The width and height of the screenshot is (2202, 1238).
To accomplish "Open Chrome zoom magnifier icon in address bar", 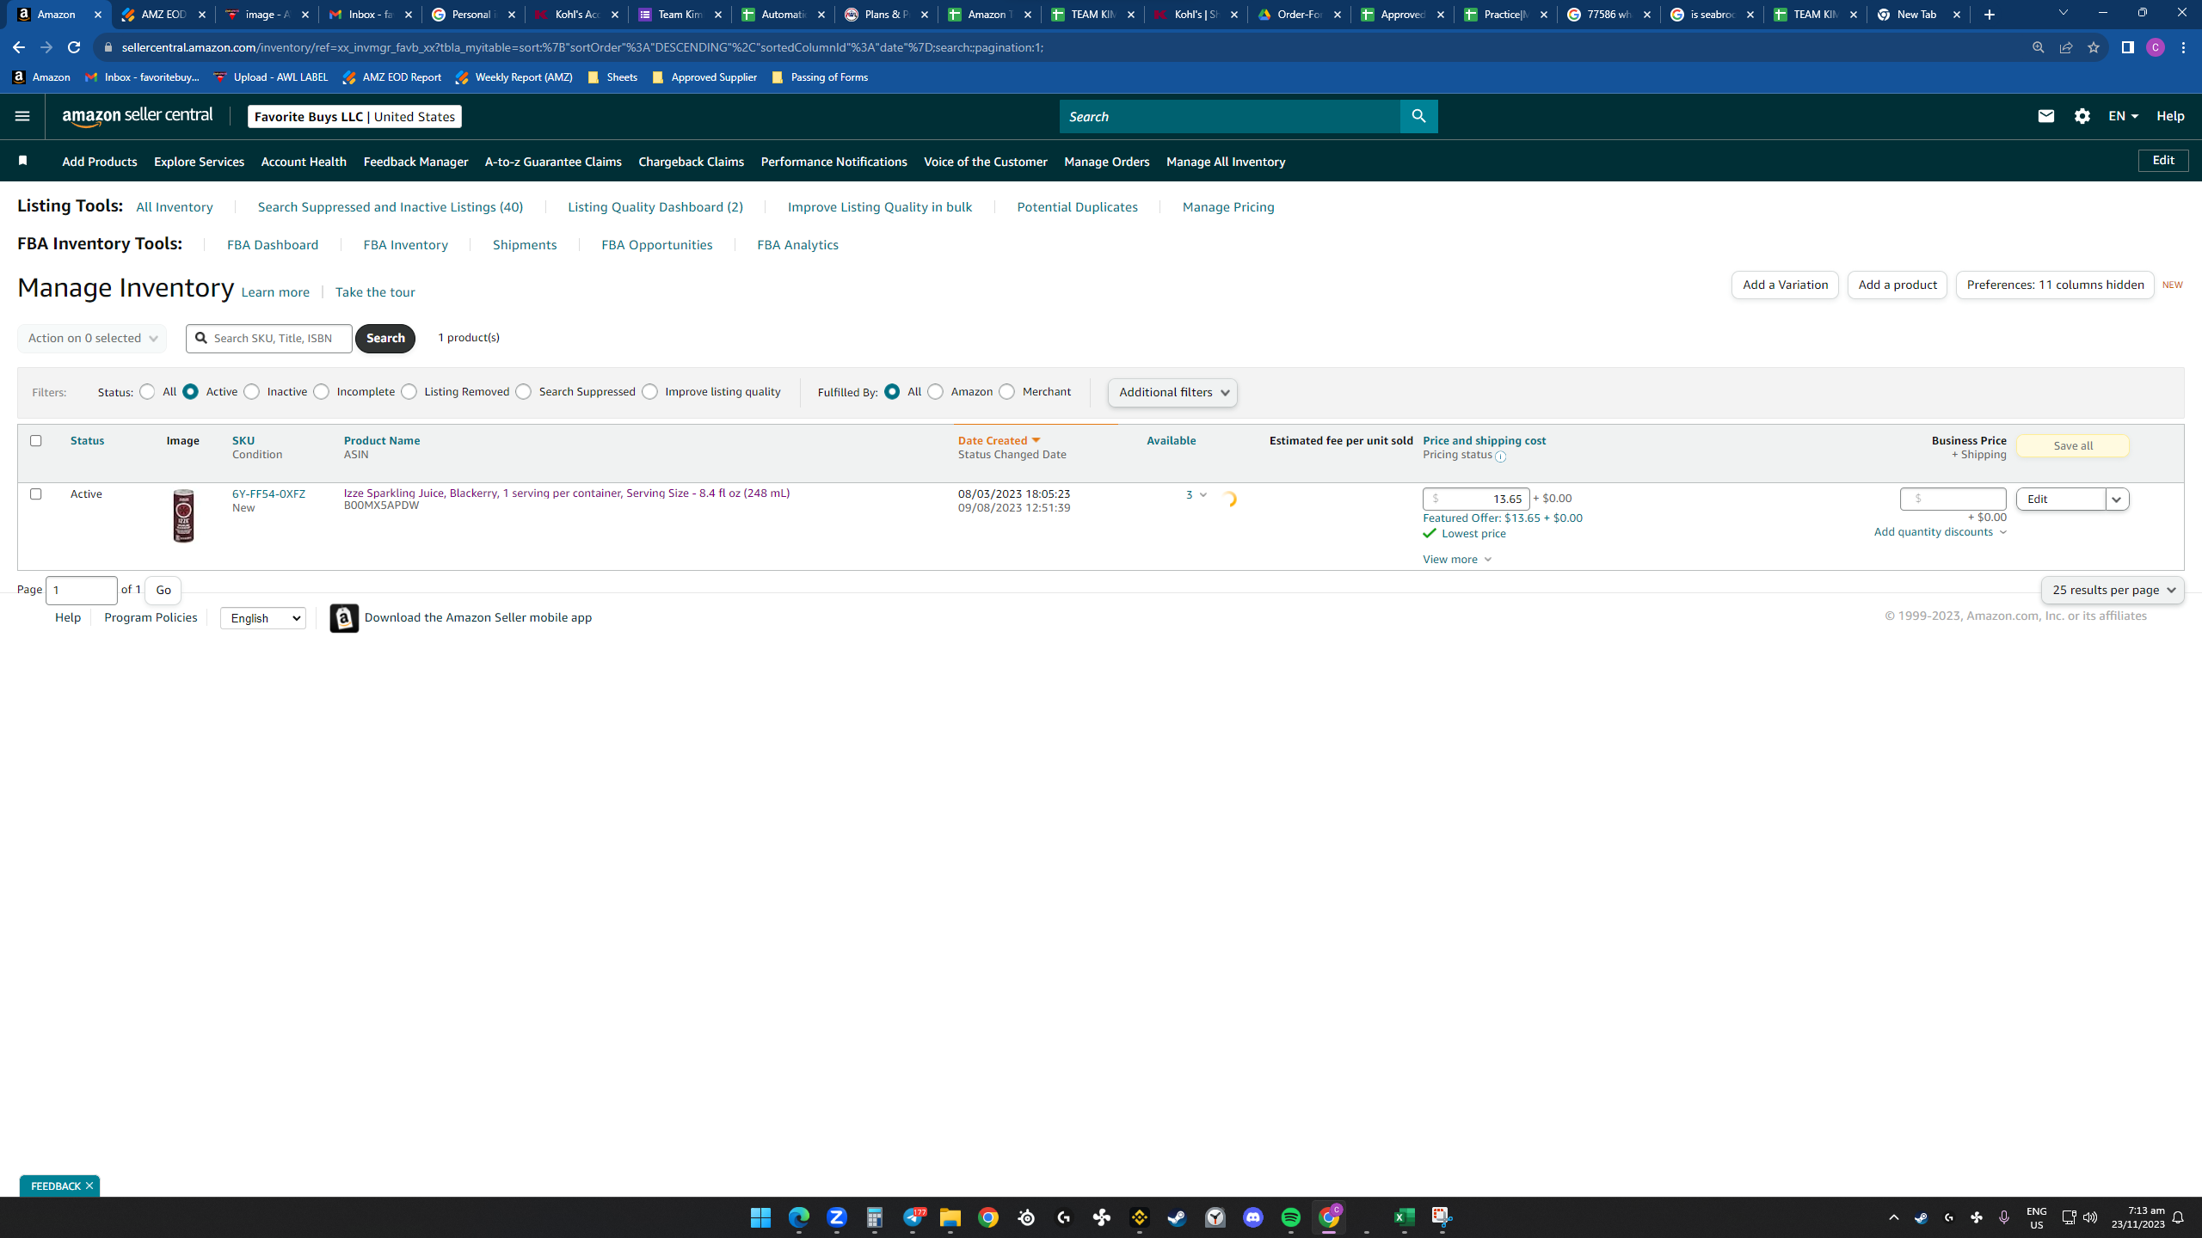I will tap(2038, 47).
